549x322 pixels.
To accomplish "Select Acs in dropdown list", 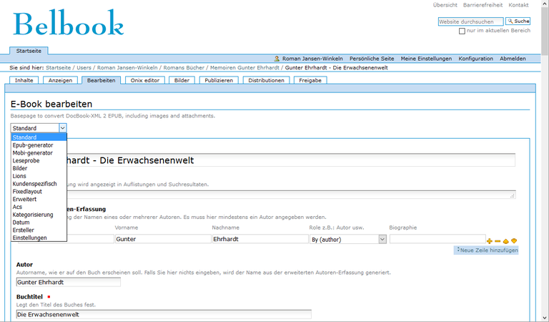I will (x=39, y=207).
